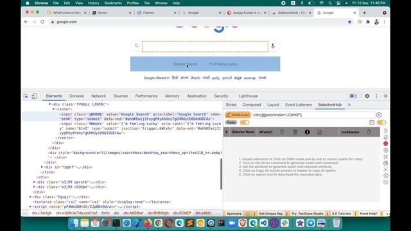411x231 pixels.
Task: Open the Sources tab
Action: (x=121, y=96)
